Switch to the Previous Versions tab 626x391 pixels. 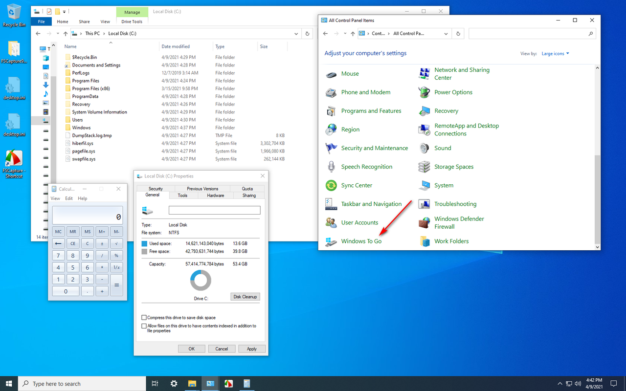coord(202,189)
